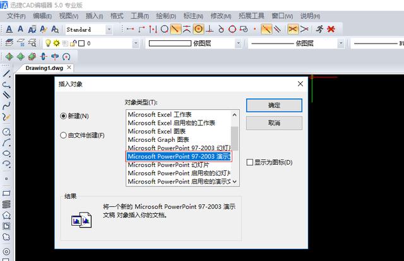Select the 由文件创建(F) radio button
The width and height of the screenshot is (404, 261).
click(x=63, y=135)
